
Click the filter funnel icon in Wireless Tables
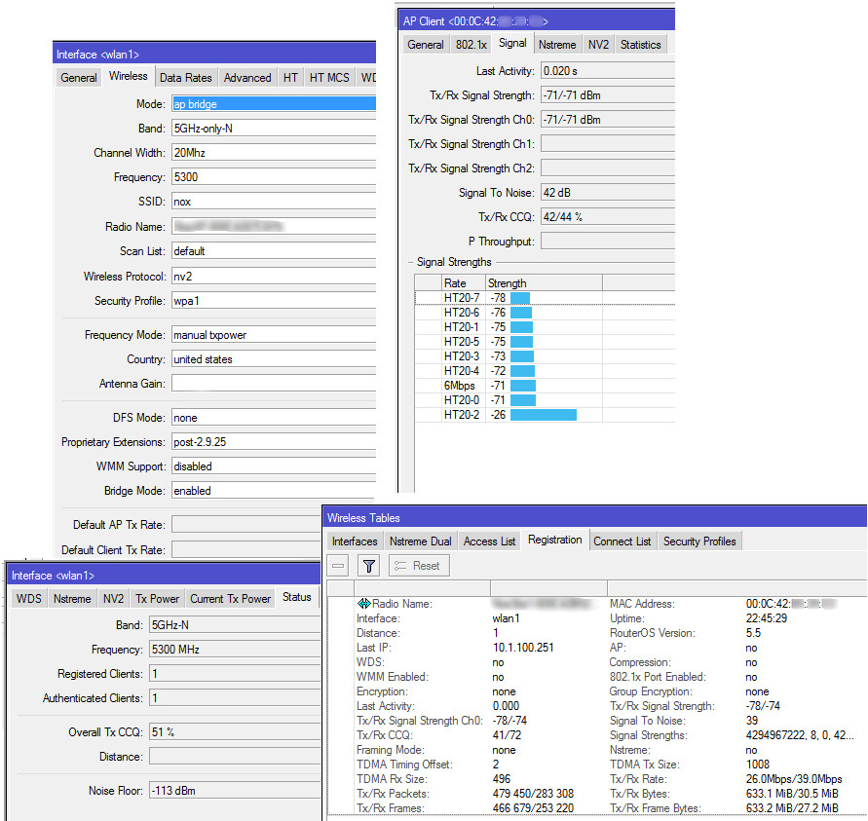point(369,566)
